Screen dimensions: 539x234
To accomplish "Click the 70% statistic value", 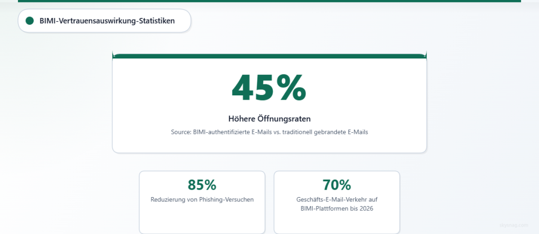I will (x=337, y=185).
